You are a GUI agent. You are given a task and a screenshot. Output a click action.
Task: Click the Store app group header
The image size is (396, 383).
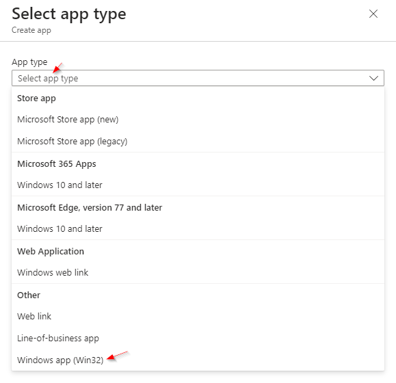[36, 98]
